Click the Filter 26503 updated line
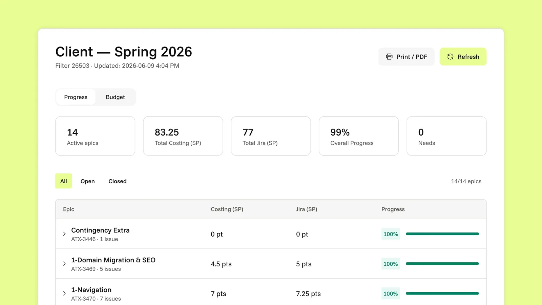This screenshot has height=305, width=542. [x=117, y=66]
